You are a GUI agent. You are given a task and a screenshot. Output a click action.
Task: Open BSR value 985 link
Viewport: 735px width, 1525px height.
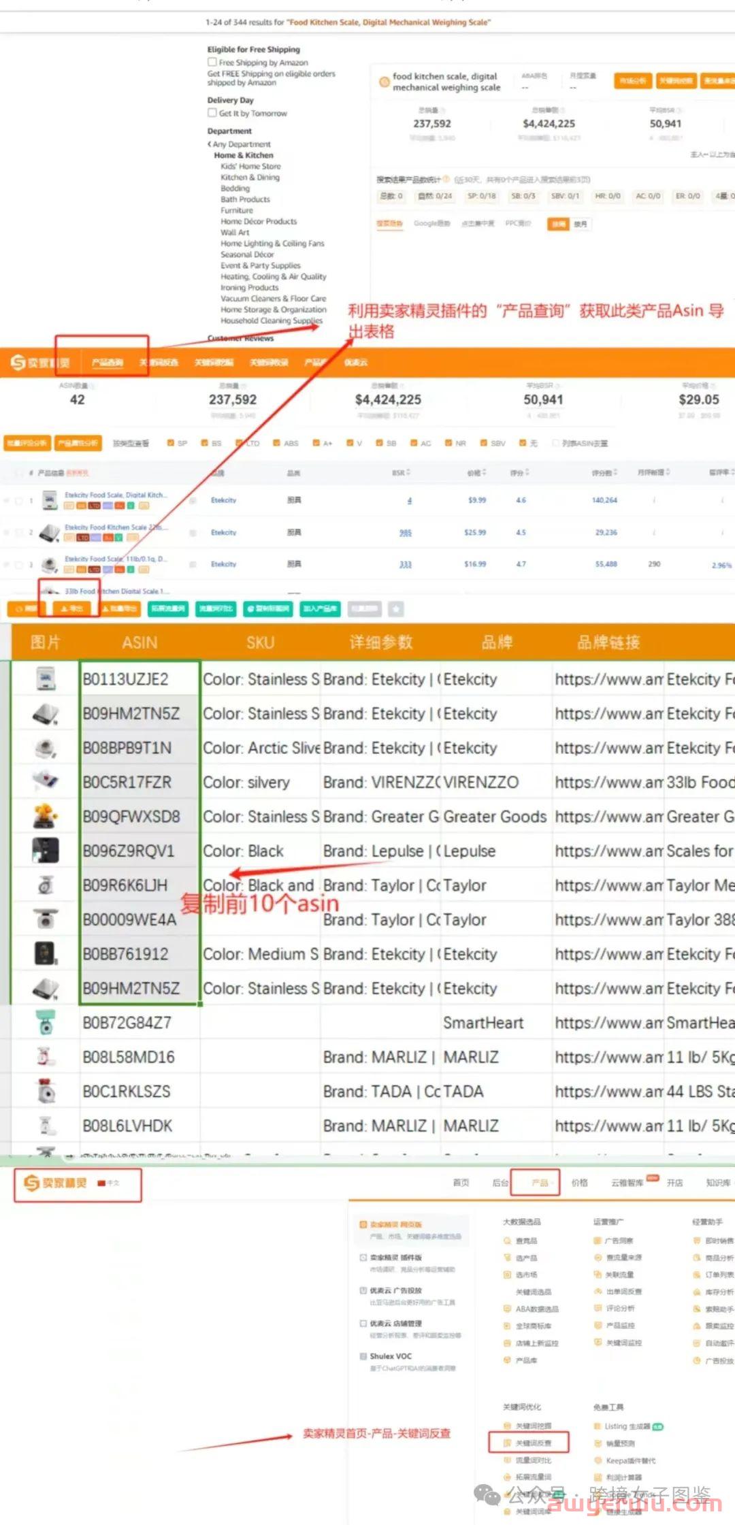406,533
